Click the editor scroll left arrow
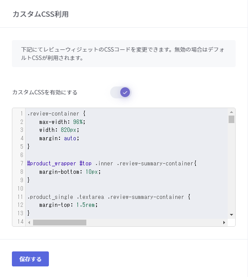Image resolution: width=248 pixels, height=277 pixels. pos(29,223)
